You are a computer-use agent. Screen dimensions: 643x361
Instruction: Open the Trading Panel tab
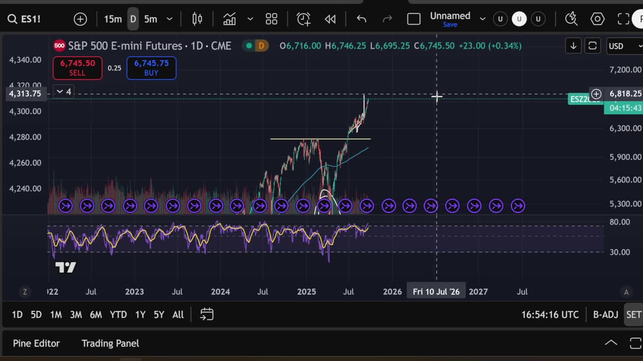coord(110,343)
